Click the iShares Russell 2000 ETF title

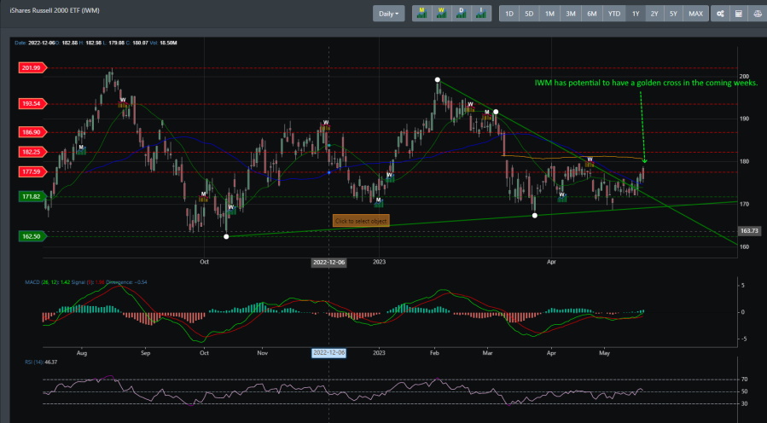click(x=55, y=9)
